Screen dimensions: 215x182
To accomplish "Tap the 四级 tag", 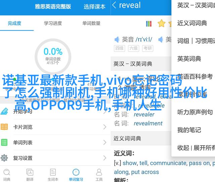I will 120,48.
